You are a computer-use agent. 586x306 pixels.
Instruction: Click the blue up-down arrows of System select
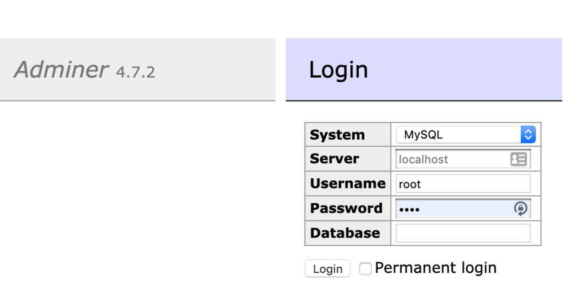pyautogui.click(x=528, y=135)
